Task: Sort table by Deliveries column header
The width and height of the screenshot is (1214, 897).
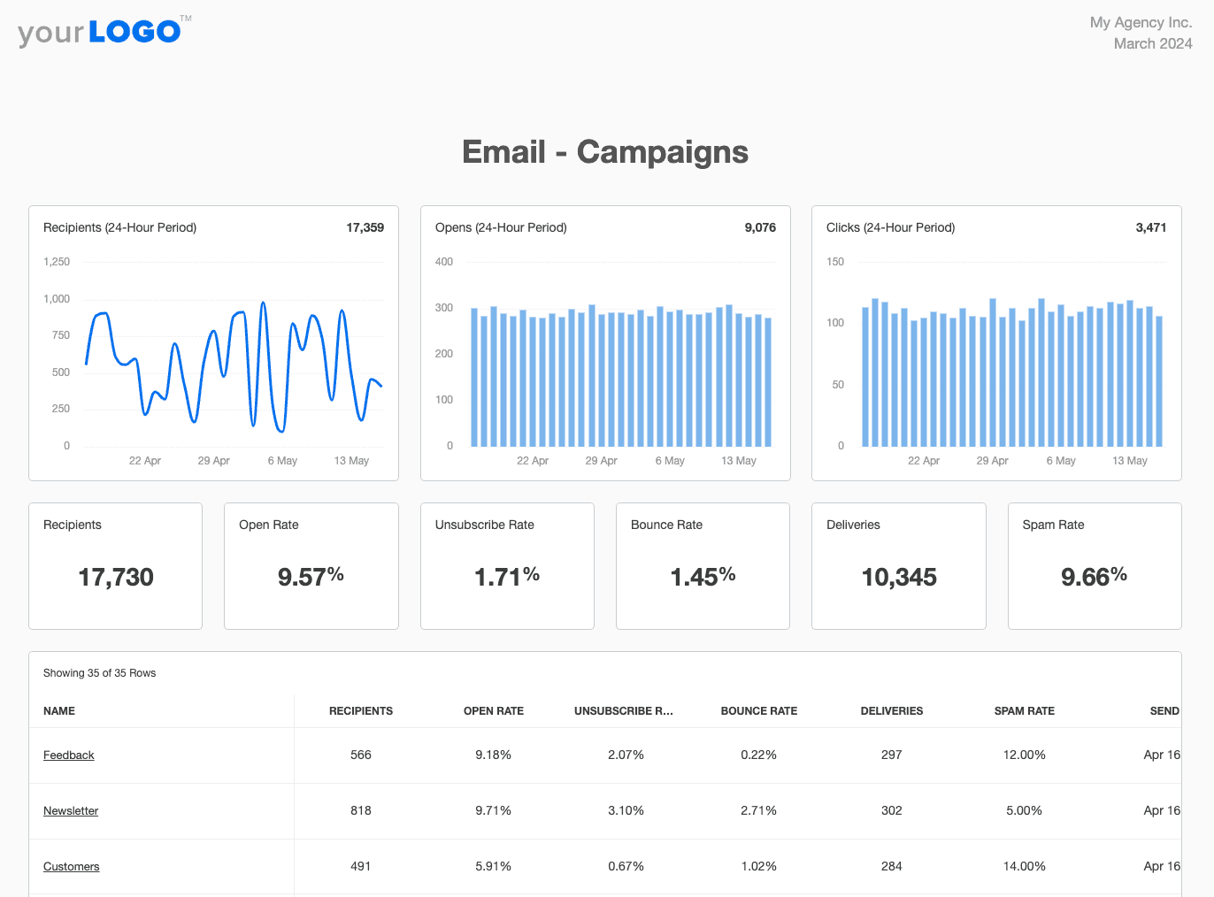Action: (891, 710)
